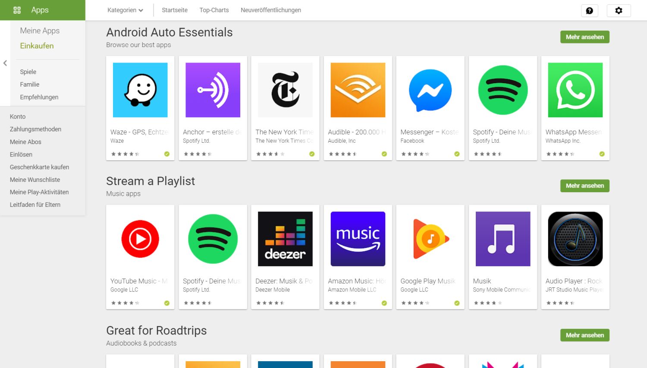Open the WhatsApp Messenger app icon
The width and height of the screenshot is (647, 368).
click(575, 90)
